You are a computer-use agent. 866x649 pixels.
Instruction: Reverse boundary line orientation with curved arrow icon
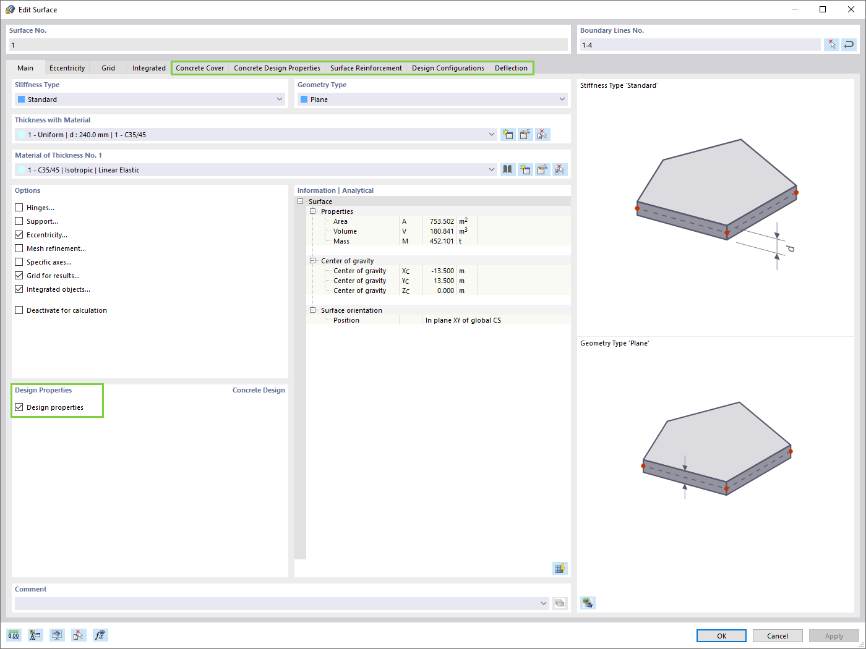point(848,44)
